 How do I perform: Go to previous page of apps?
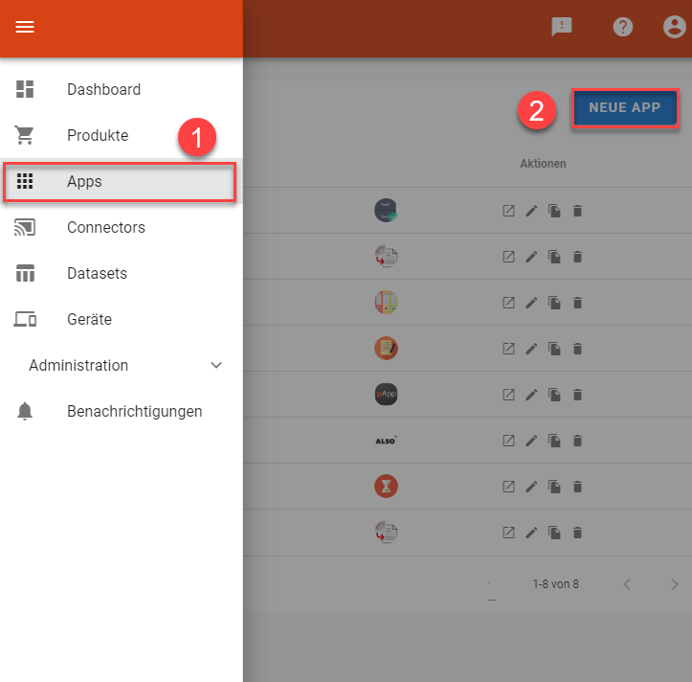[x=627, y=584]
